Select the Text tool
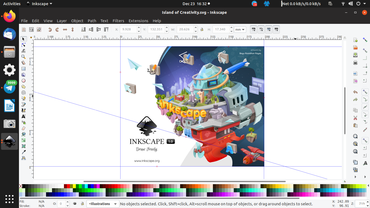 click(x=24, y=116)
